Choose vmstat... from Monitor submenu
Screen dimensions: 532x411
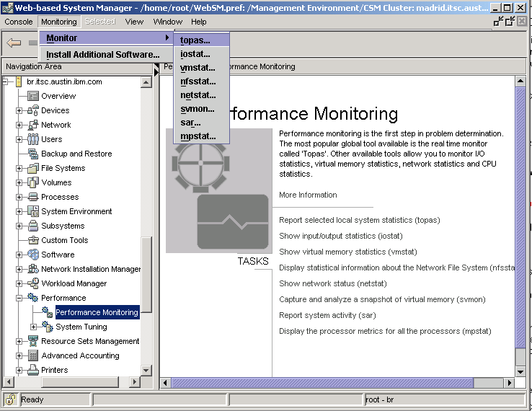202,68
